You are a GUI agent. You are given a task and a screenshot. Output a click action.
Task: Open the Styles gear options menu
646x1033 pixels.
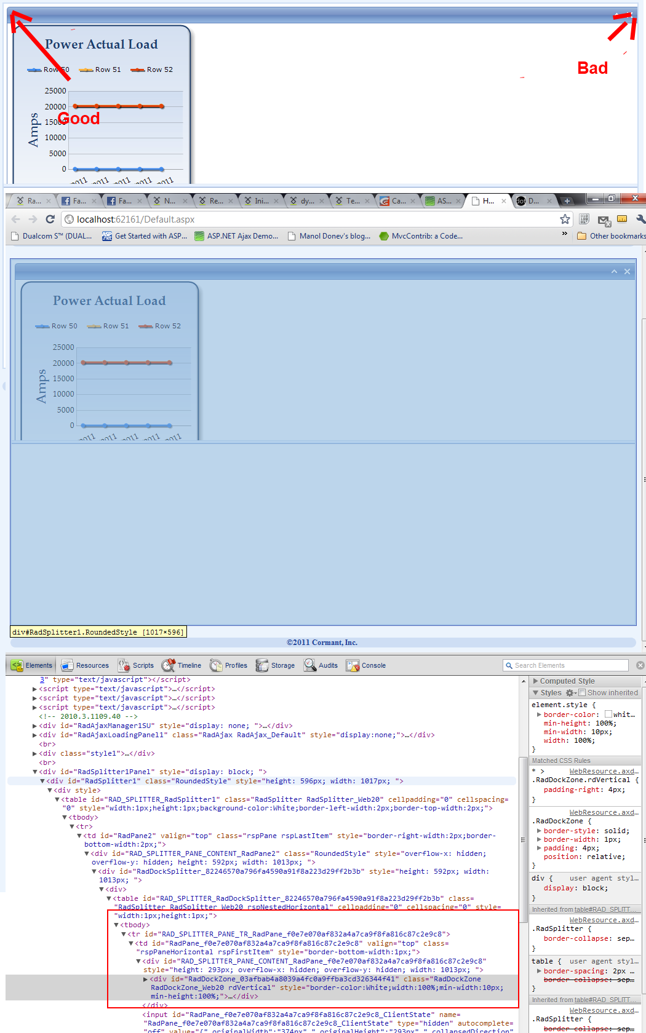click(x=570, y=693)
